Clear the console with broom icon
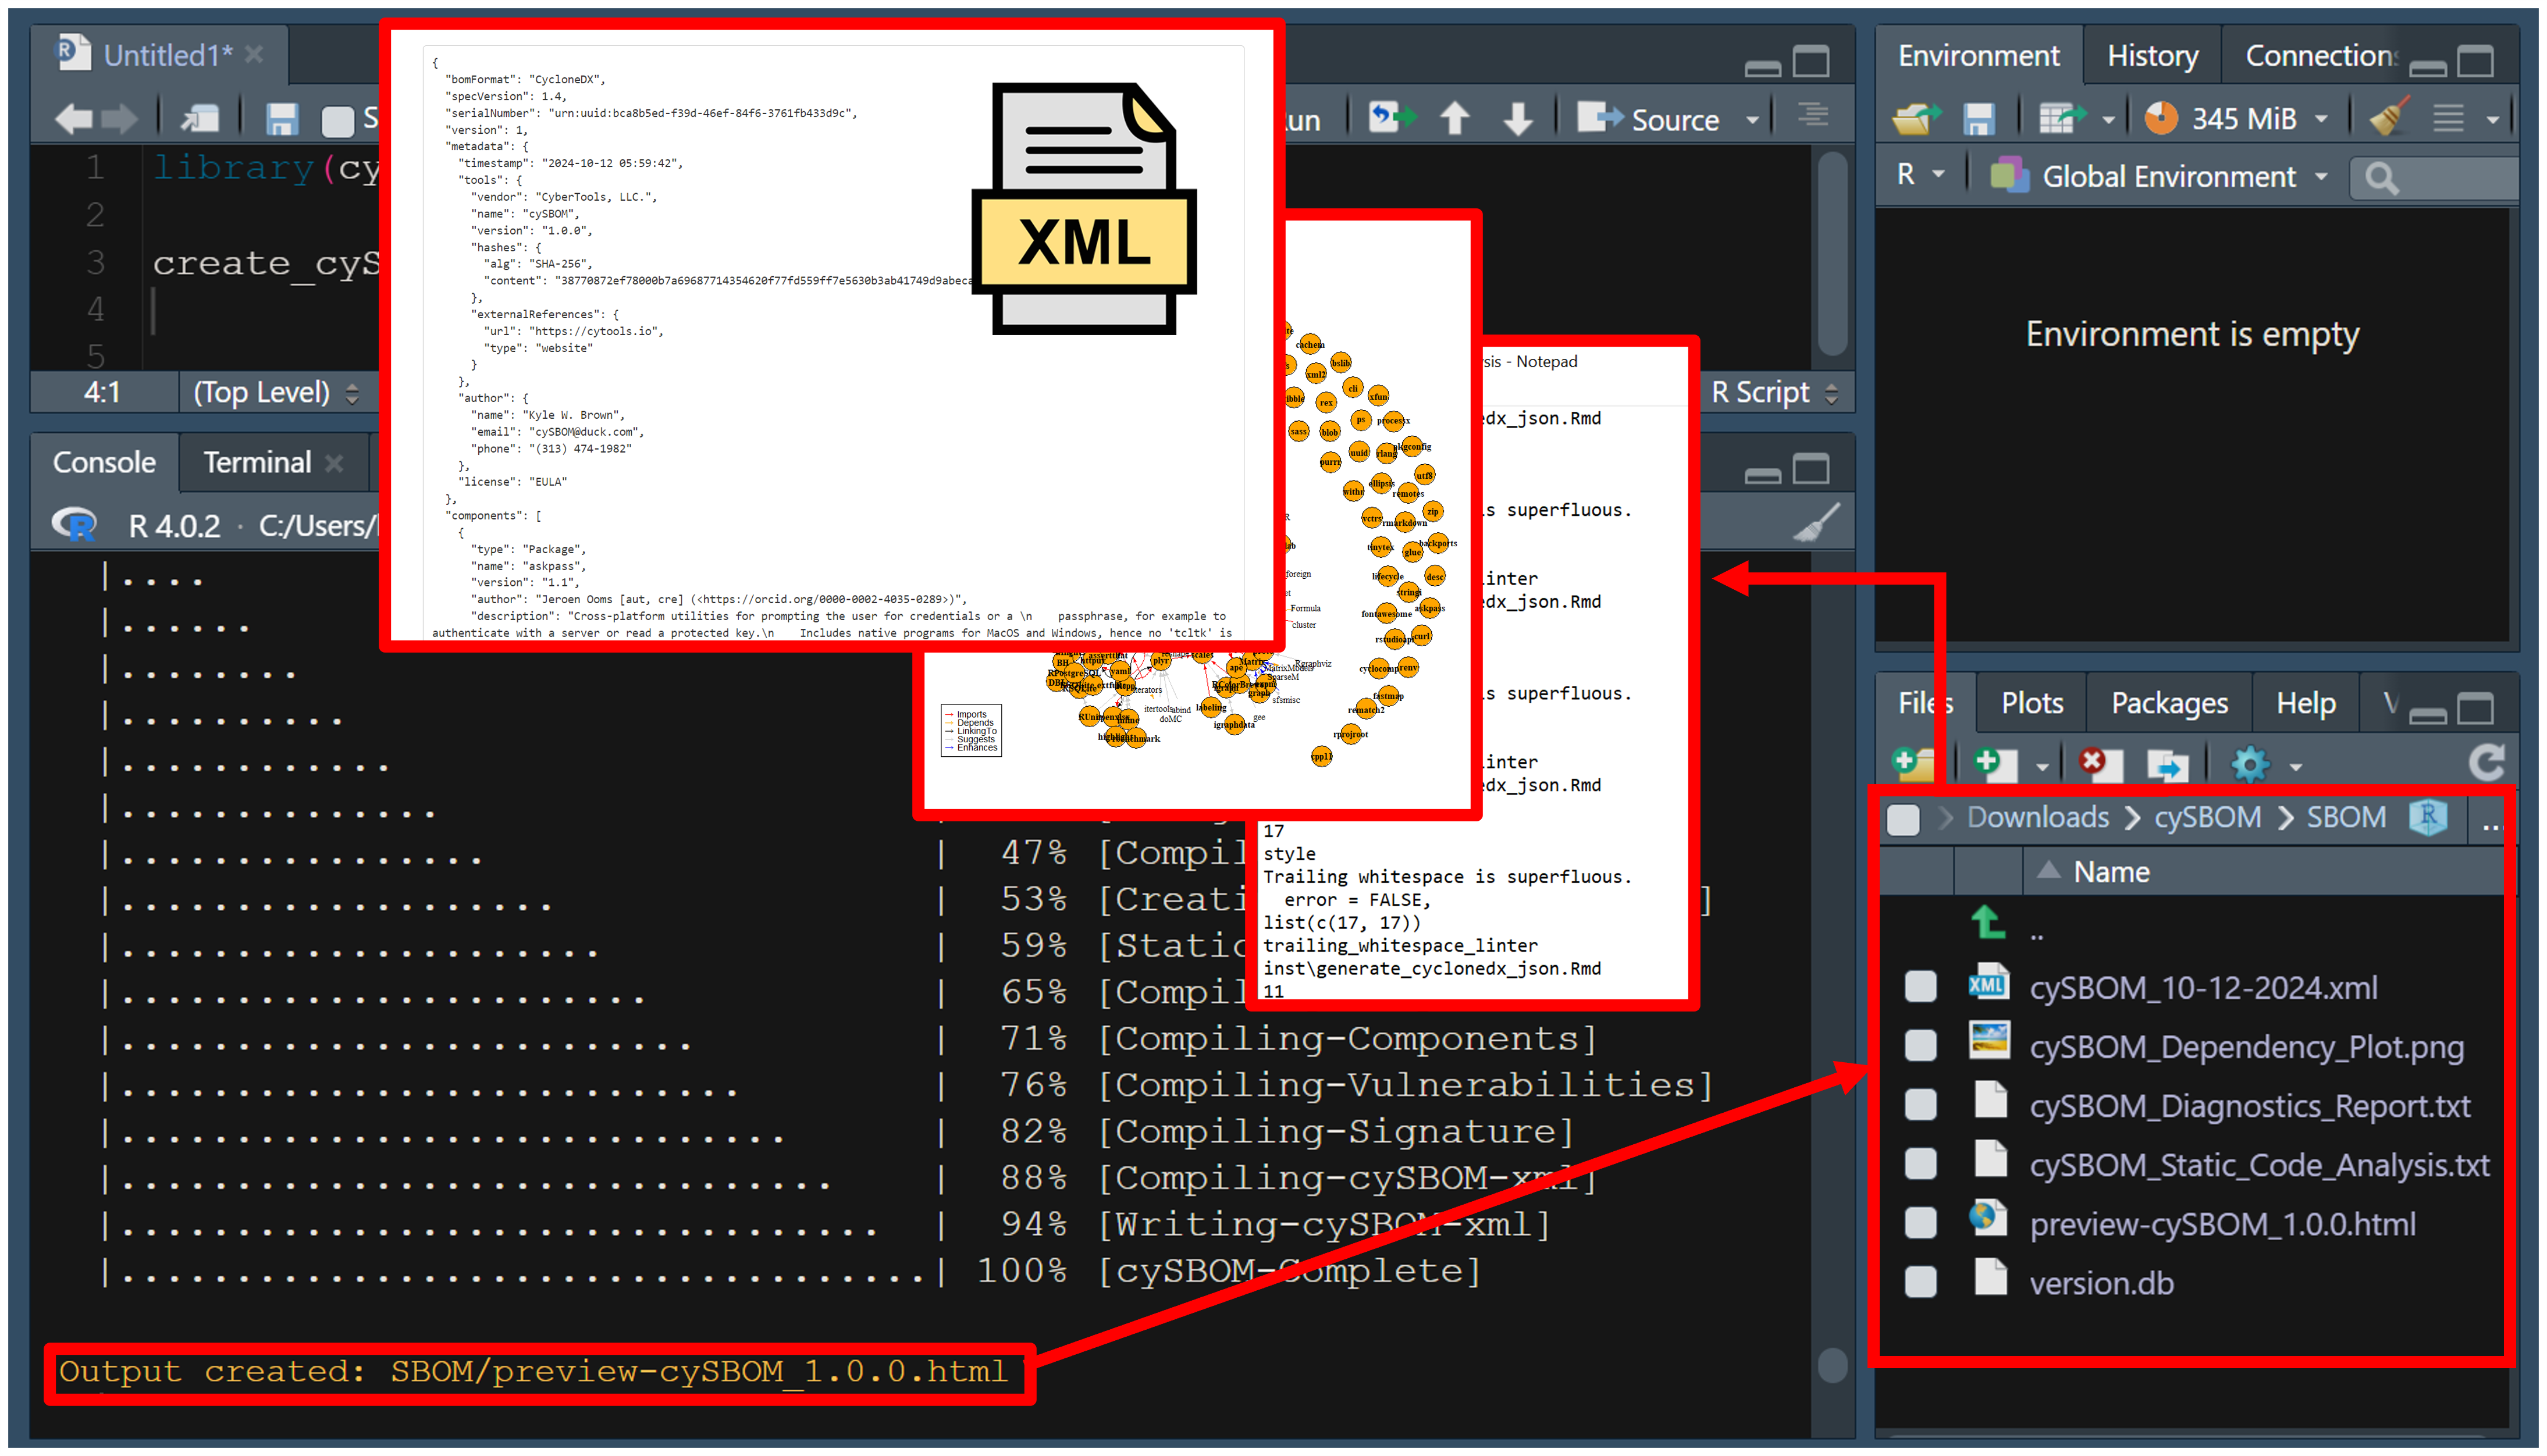The height and width of the screenshot is (1456, 2547). pyautogui.click(x=1817, y=522)
